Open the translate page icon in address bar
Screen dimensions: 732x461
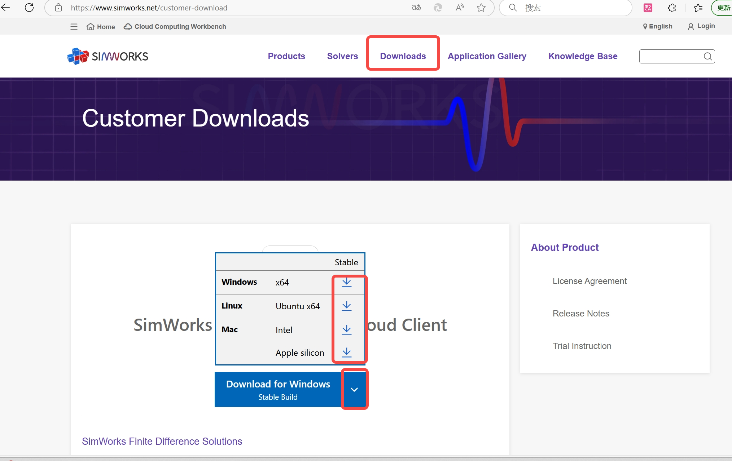[416, 8]
